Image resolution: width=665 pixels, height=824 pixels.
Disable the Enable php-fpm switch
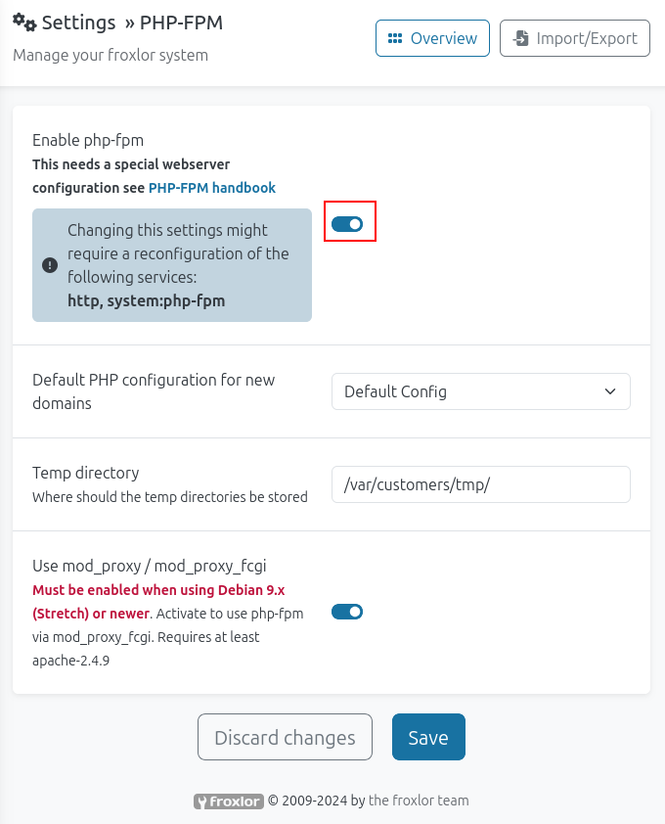(x=347, y=224)
